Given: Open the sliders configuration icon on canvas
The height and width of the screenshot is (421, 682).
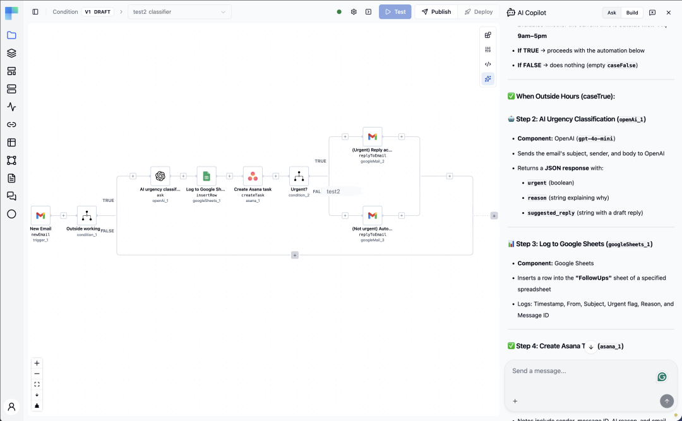Looking at the screenshot, I should tap(488, 50).
